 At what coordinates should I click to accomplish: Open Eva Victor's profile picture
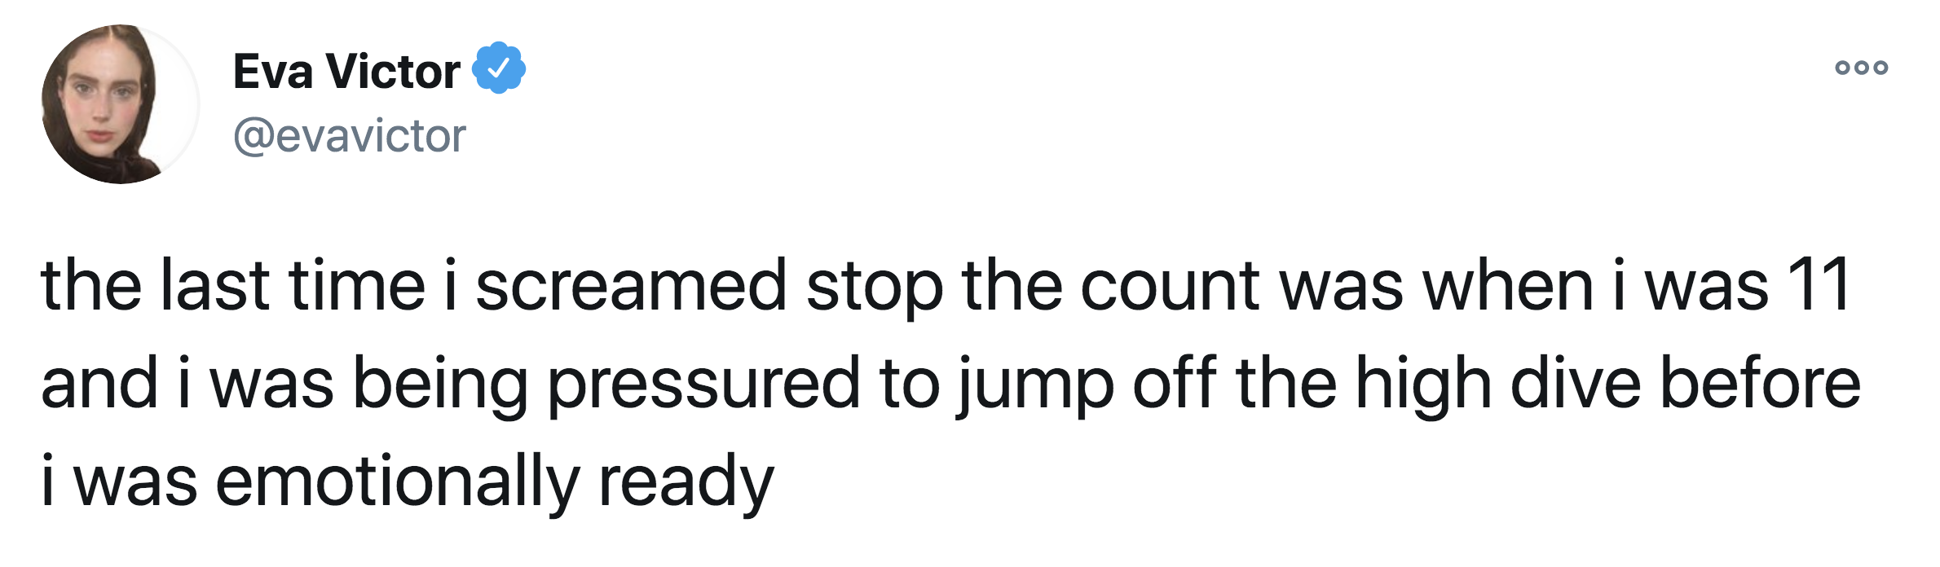(x=120, y=104)
